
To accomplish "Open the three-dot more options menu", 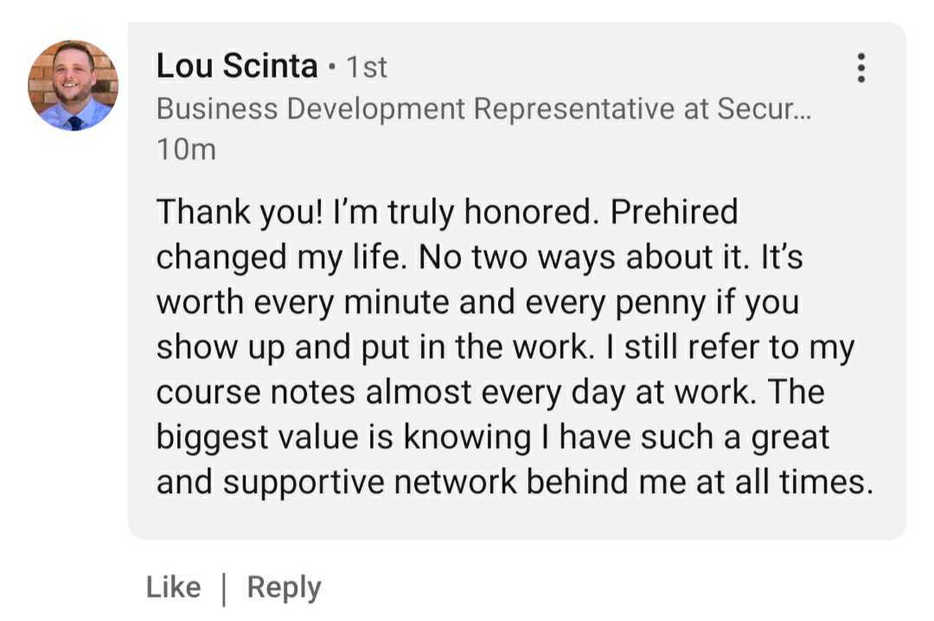I will coord(860,67).
